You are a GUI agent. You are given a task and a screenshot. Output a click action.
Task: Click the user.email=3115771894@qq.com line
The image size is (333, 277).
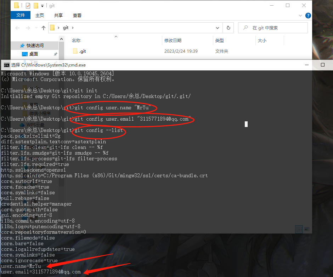click(x=41, y=272)
